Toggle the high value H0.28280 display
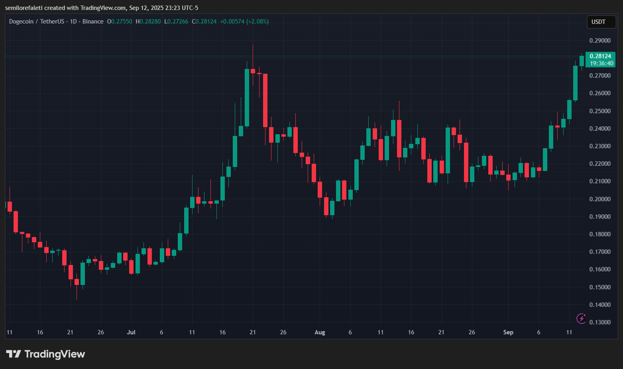The image size is (623, 369). 148,22
